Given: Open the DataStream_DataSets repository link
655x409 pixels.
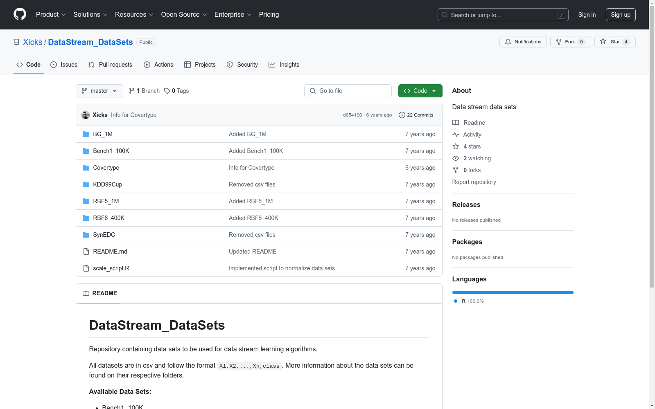Looking at the screenshot, I should point(90,42).
